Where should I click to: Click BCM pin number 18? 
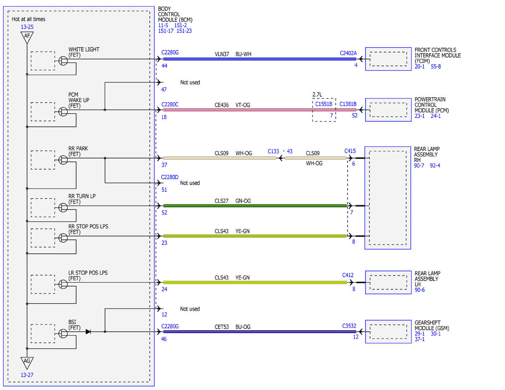[164, 117]
